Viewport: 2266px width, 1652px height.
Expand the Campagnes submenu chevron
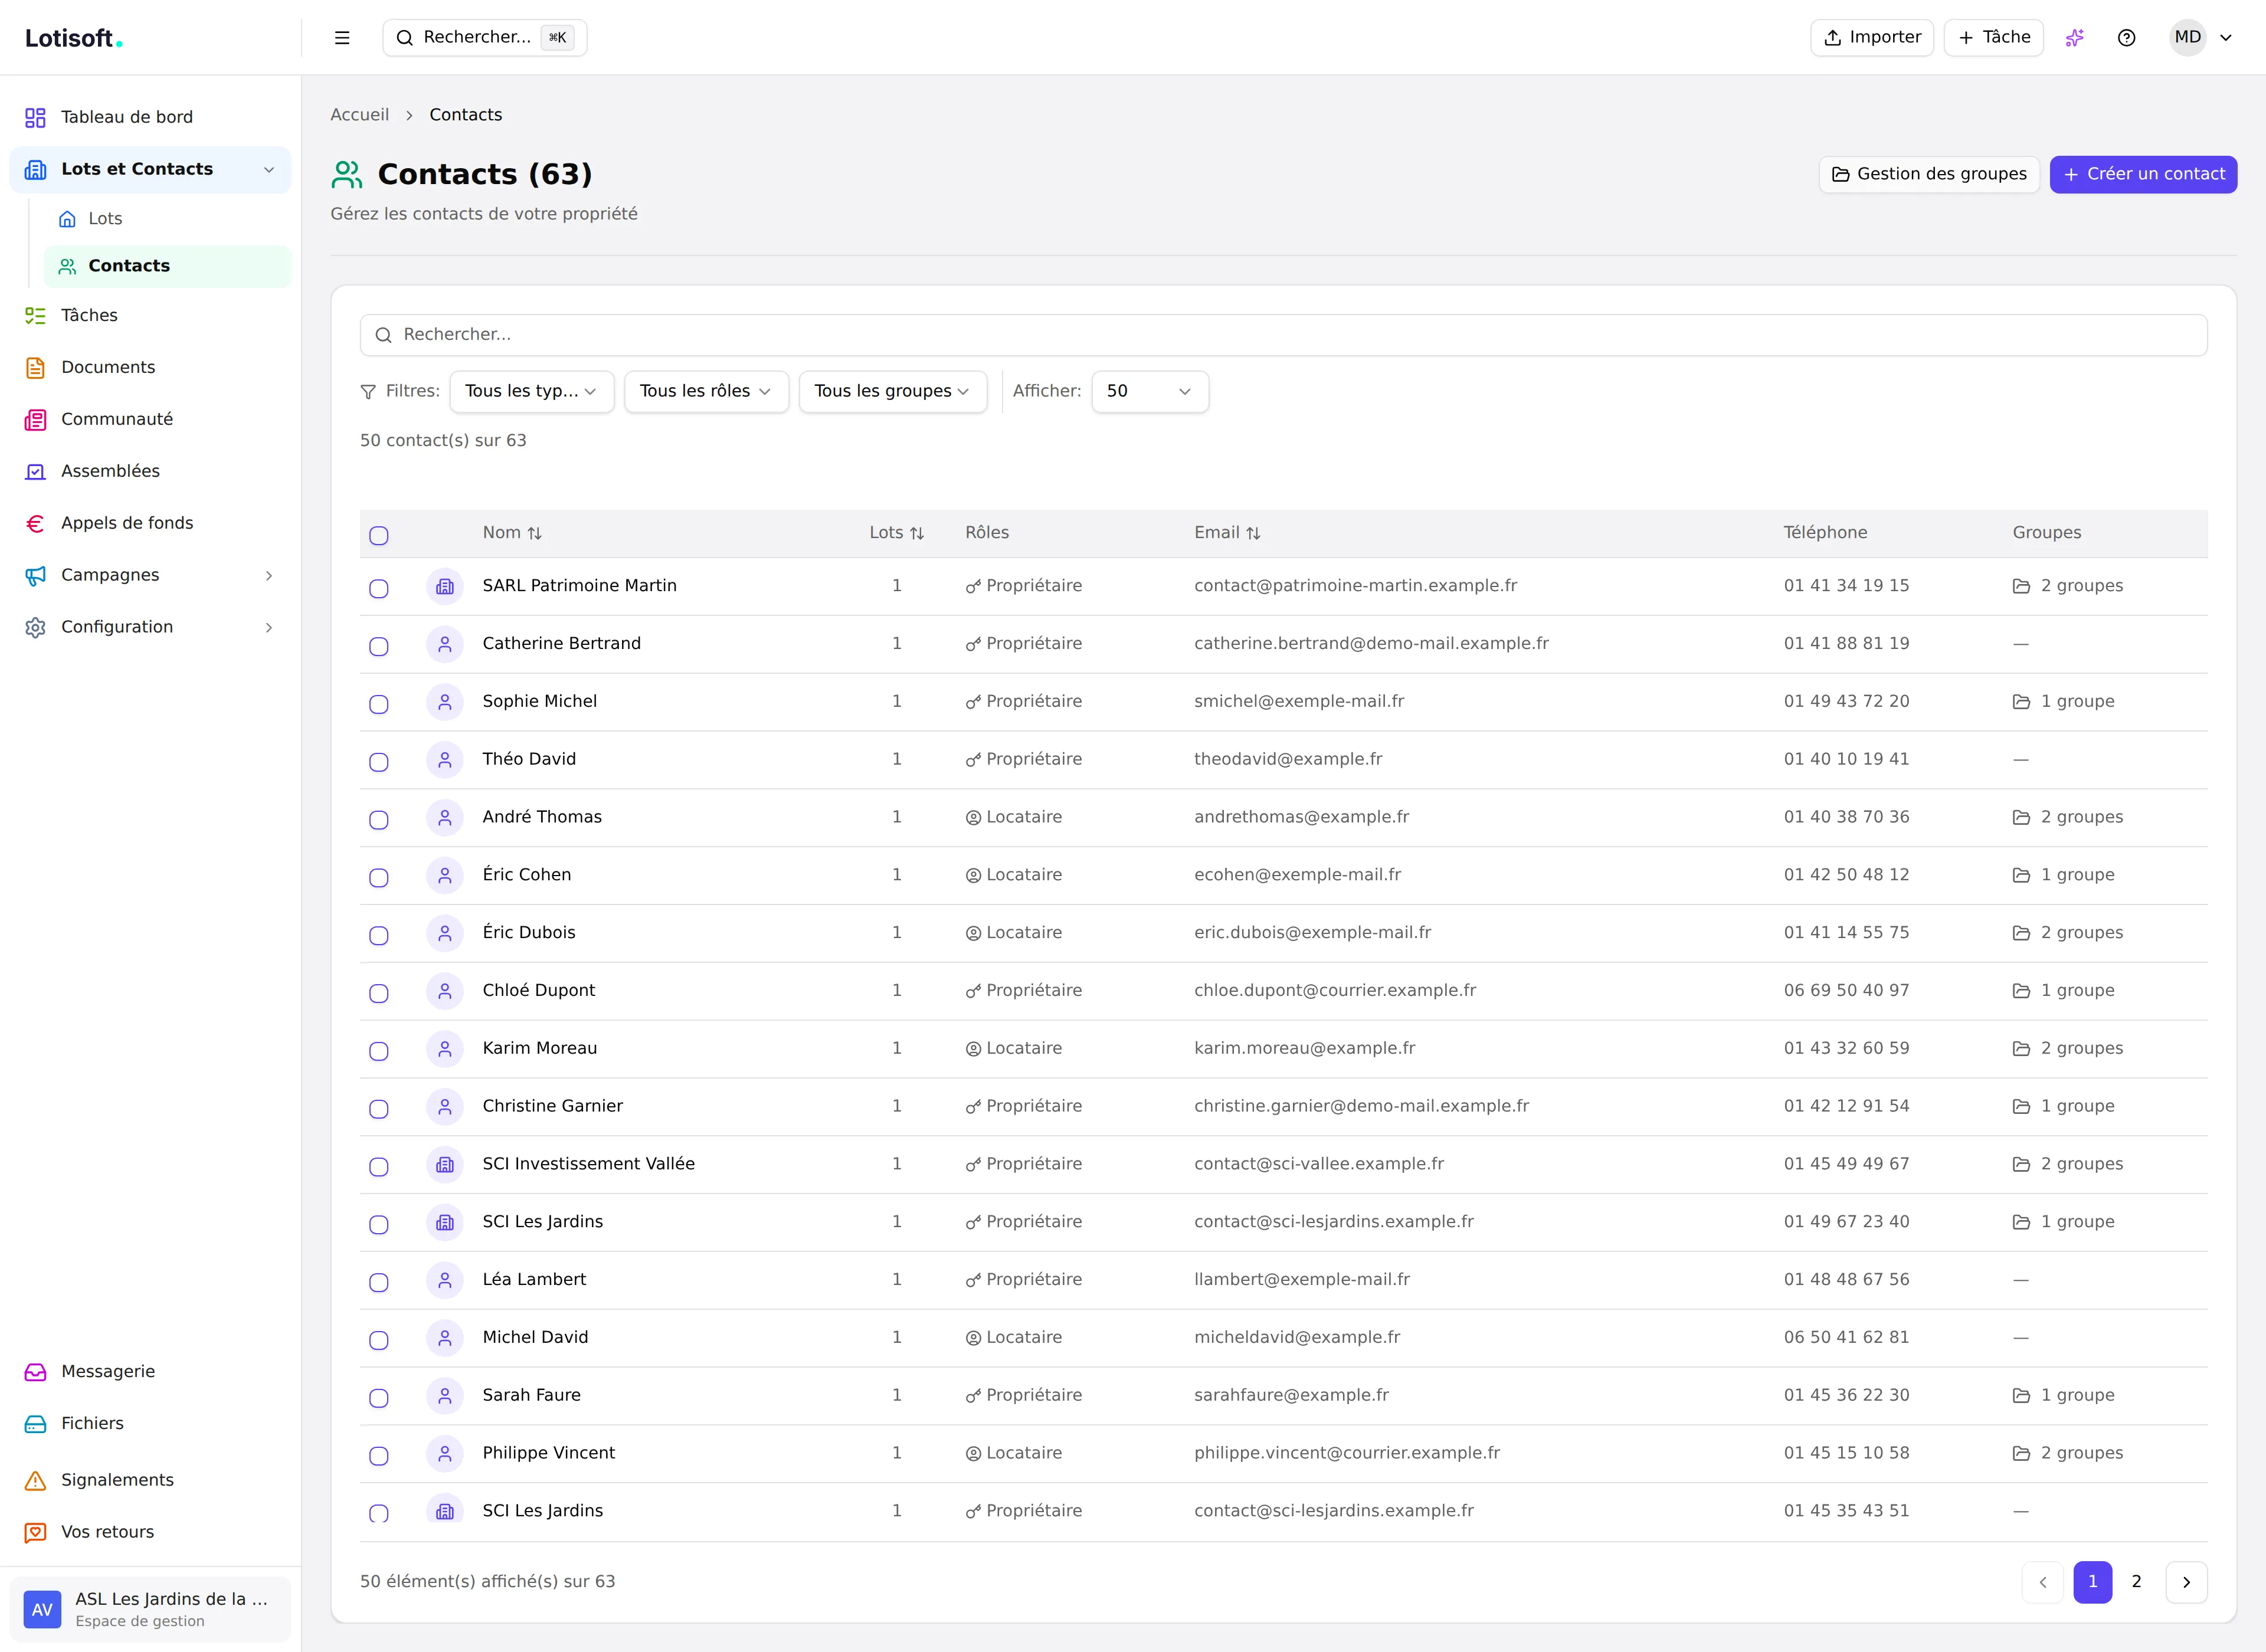pos(269,576)
